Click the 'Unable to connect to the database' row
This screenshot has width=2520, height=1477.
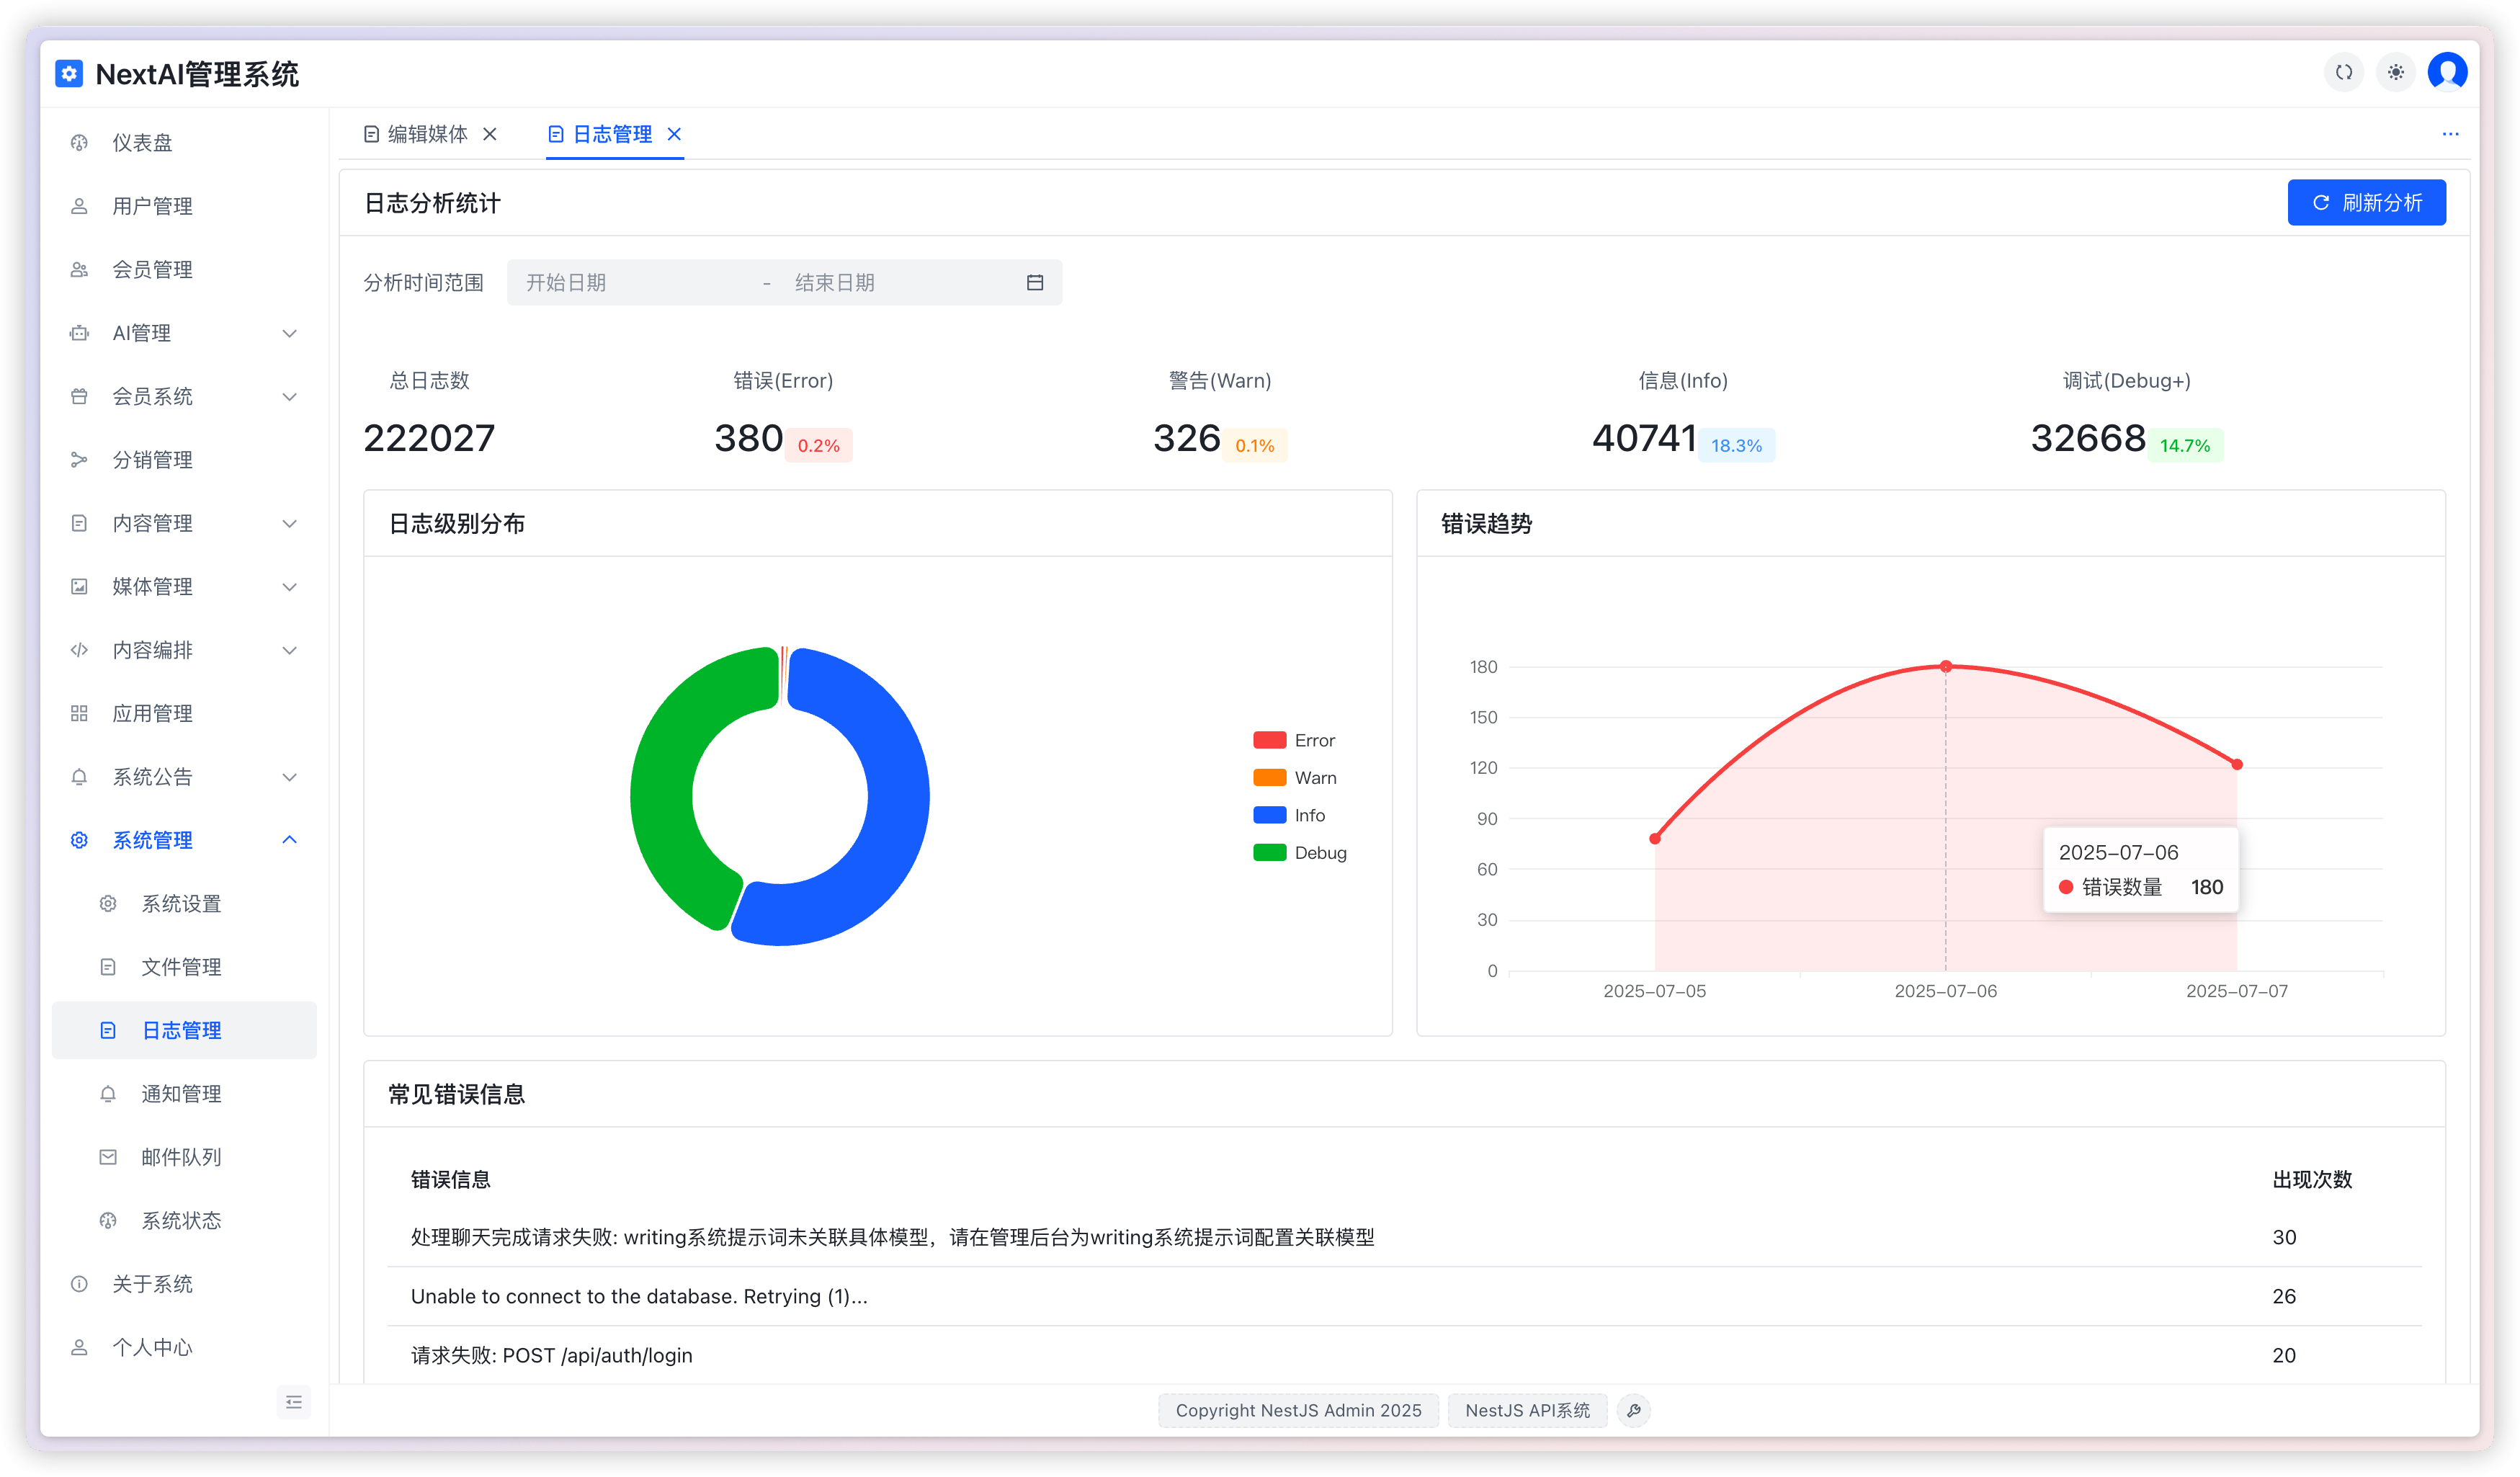[x=1404, y=1296]
